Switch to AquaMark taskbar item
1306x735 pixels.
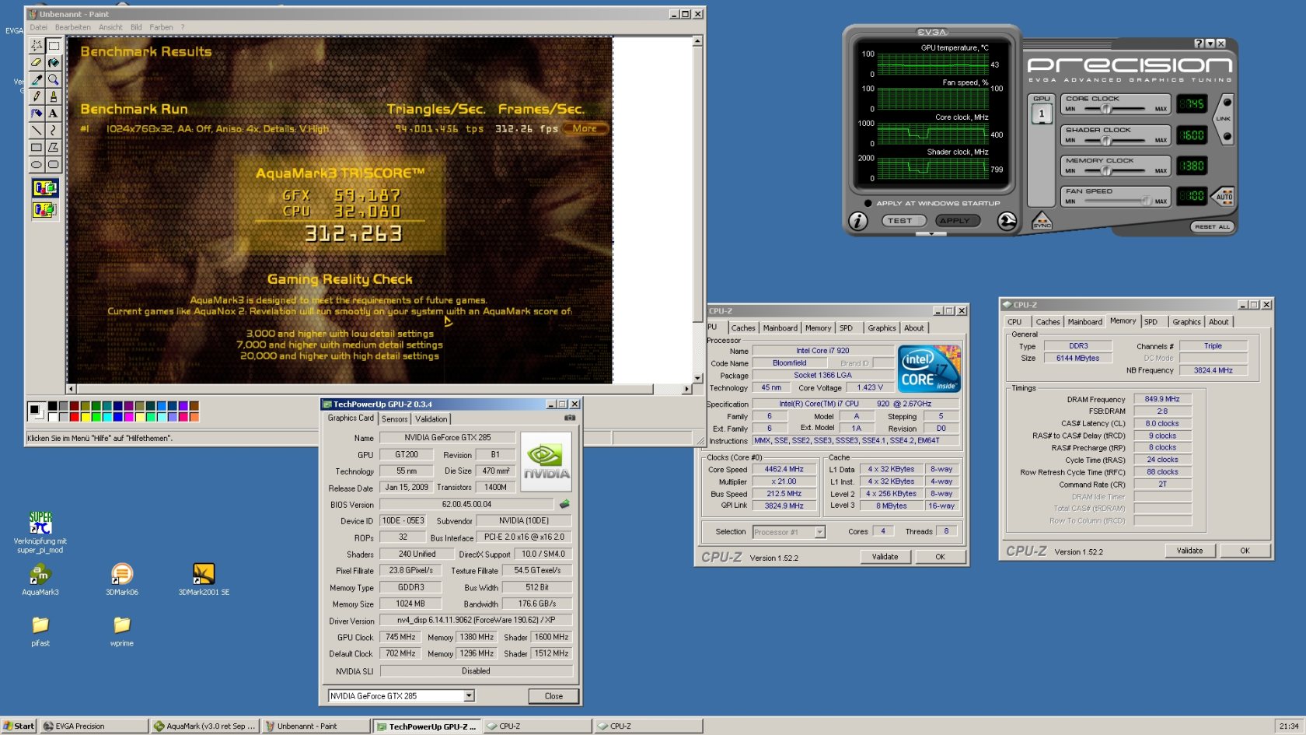(x=205, y=726)
